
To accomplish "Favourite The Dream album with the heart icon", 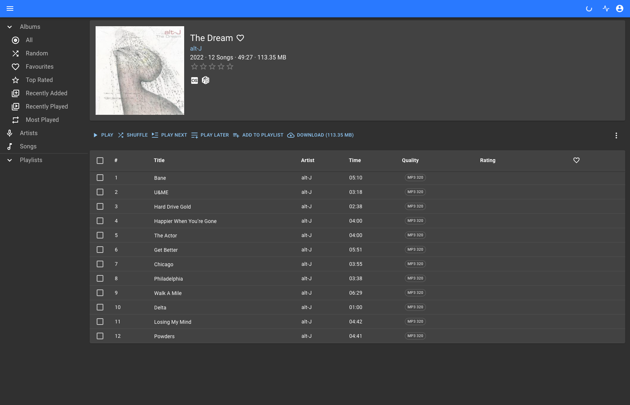I will pos(240,38).
